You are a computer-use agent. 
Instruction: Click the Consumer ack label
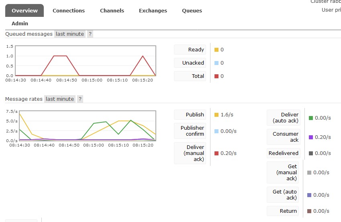click(x=284, y=137)
